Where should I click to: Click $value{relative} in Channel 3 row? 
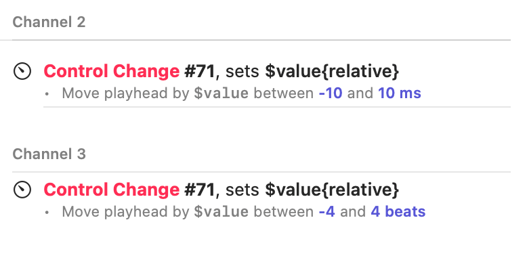click(332, 190)
